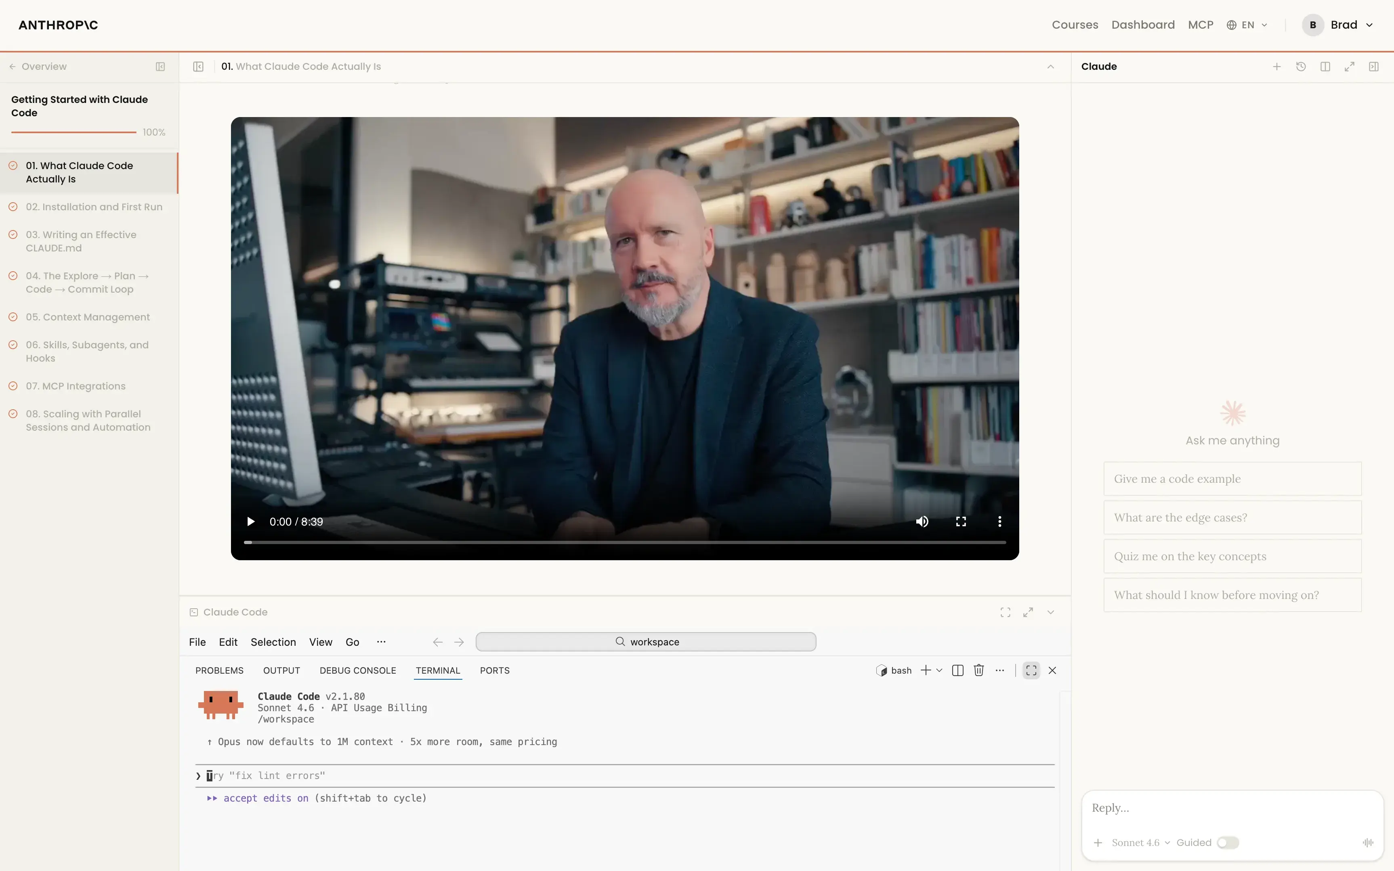Play the lesson video
The width and height of the screenshot is (1394, 871).
click(251, 521)
